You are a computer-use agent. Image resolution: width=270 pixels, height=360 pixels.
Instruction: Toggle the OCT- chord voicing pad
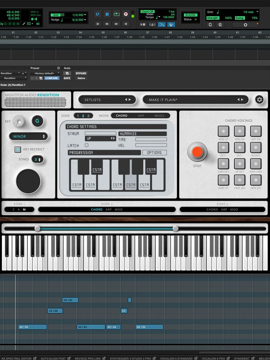click(240, 147)
